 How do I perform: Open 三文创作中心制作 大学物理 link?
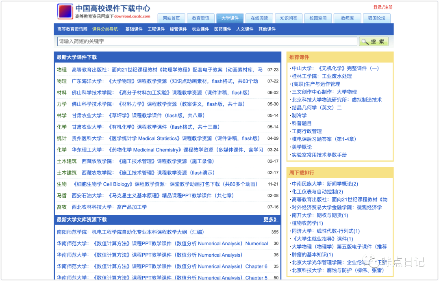coord(324,92)
